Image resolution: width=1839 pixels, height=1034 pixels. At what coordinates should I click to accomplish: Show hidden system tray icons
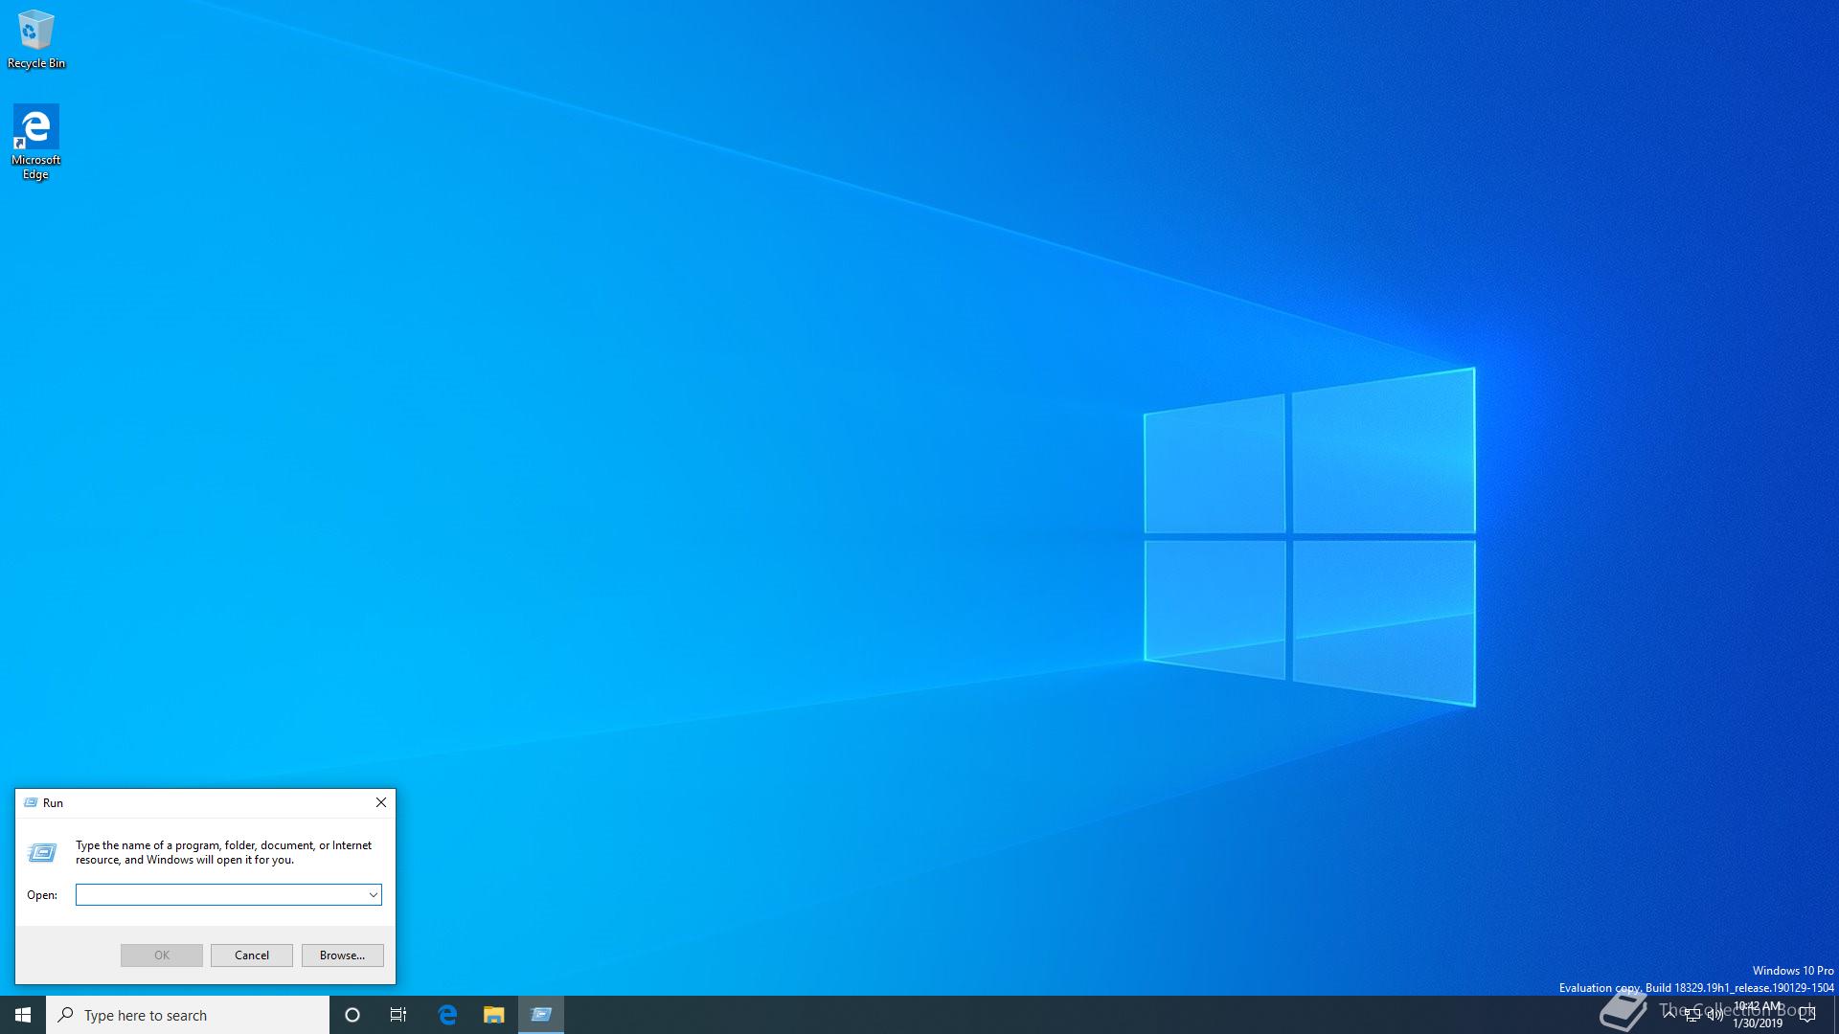[x=1669, y=1014]
